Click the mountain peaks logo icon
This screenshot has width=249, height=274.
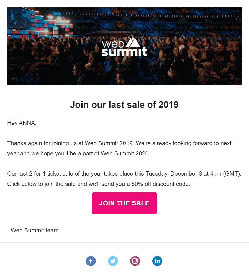point(133,43)
